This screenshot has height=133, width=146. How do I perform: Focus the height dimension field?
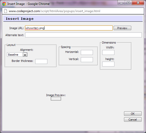coord(108,64)
